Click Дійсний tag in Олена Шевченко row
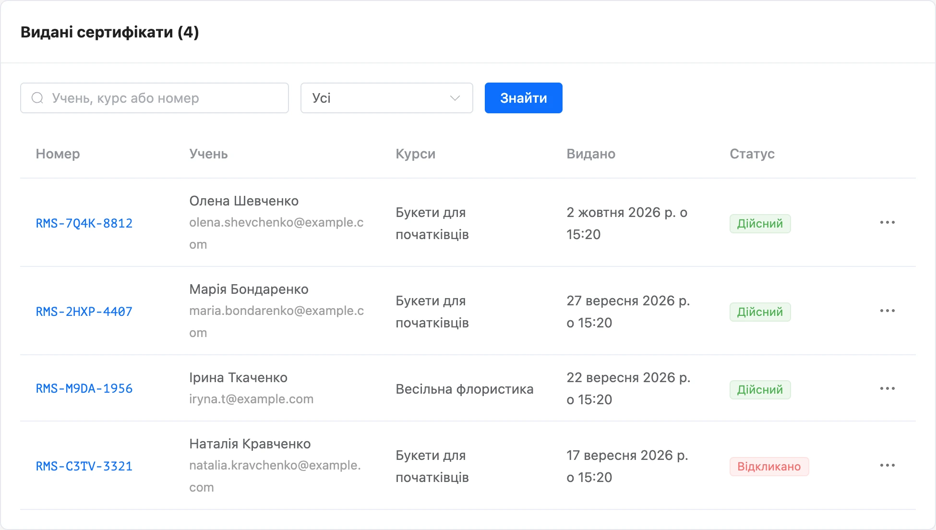The width and height of the screenshot is (936, 530). 760,224
